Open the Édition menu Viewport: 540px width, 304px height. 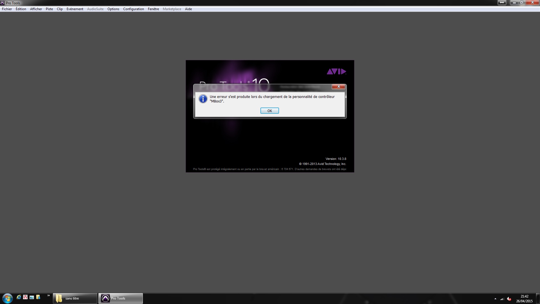pos(21,9)
